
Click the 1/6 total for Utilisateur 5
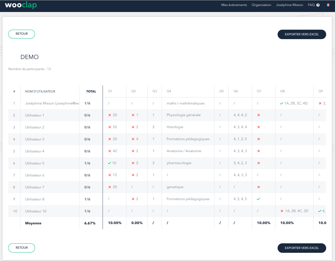coord(87,163)
